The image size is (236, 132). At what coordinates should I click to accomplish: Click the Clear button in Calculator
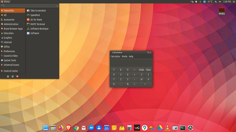point(148,70)
